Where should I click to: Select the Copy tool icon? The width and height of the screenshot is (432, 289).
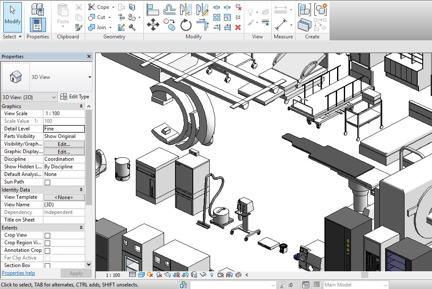pyautogui.click(x=170, y=25)
